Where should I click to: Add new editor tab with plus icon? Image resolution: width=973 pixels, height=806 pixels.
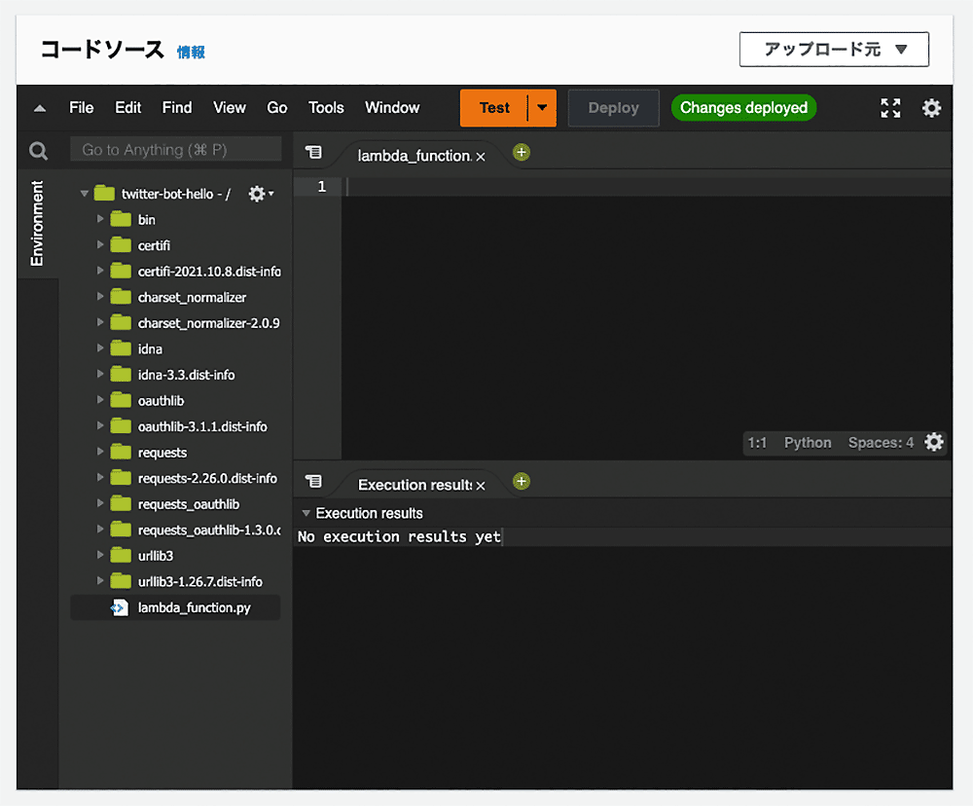522,152
